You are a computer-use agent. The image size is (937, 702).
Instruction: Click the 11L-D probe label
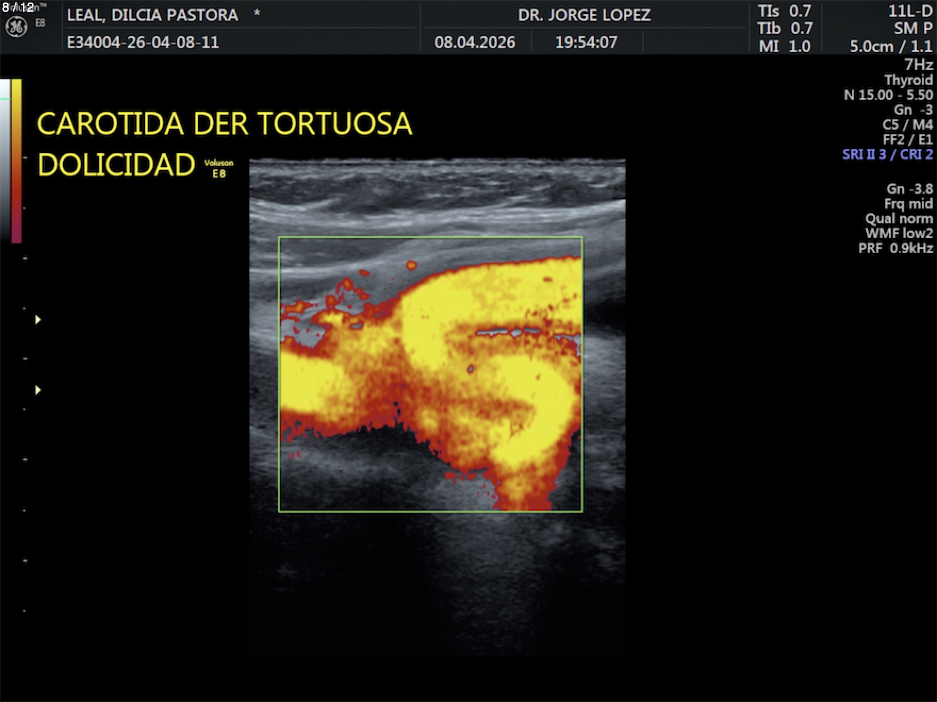[910, 11]
